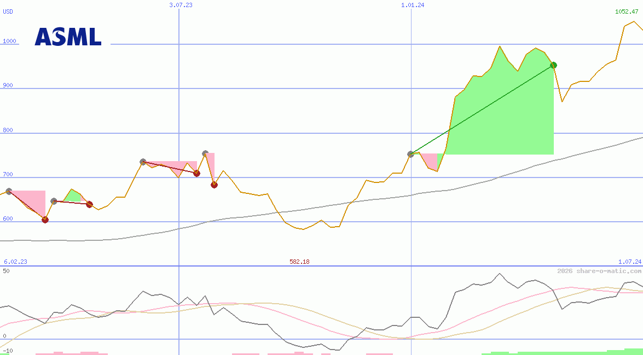Select the 3.07.23 date label
Viewport: 643px width, 355px height.
pos(181,5)
